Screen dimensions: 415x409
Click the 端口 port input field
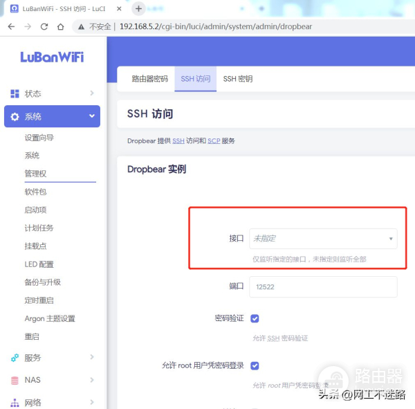point(323,287)
